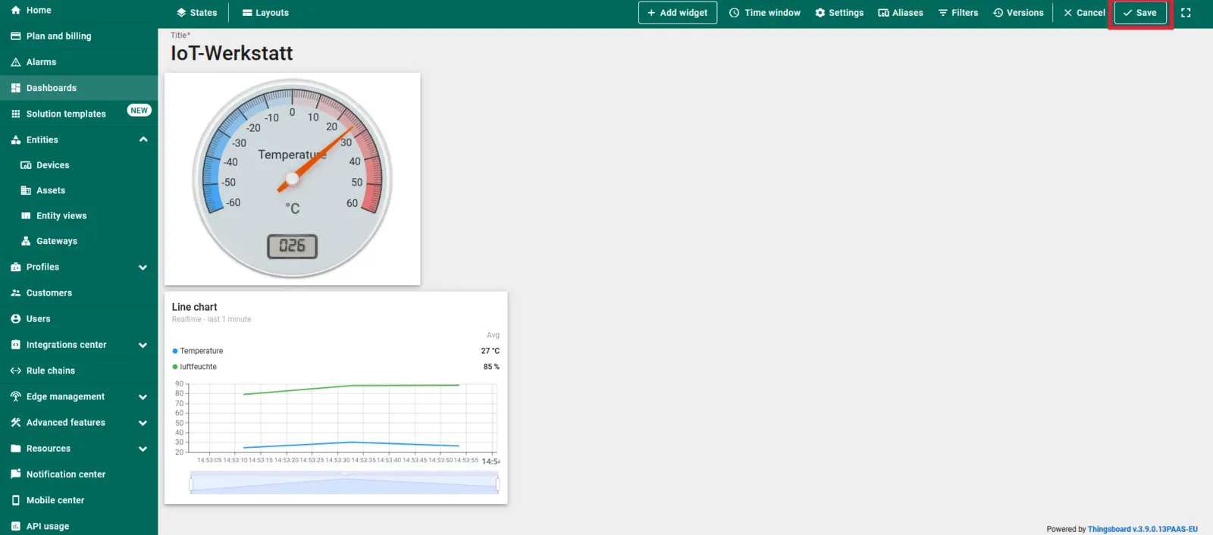Expand the Profiles section
The height and width of the screenshot is (535, 1213).
point(143,267)
